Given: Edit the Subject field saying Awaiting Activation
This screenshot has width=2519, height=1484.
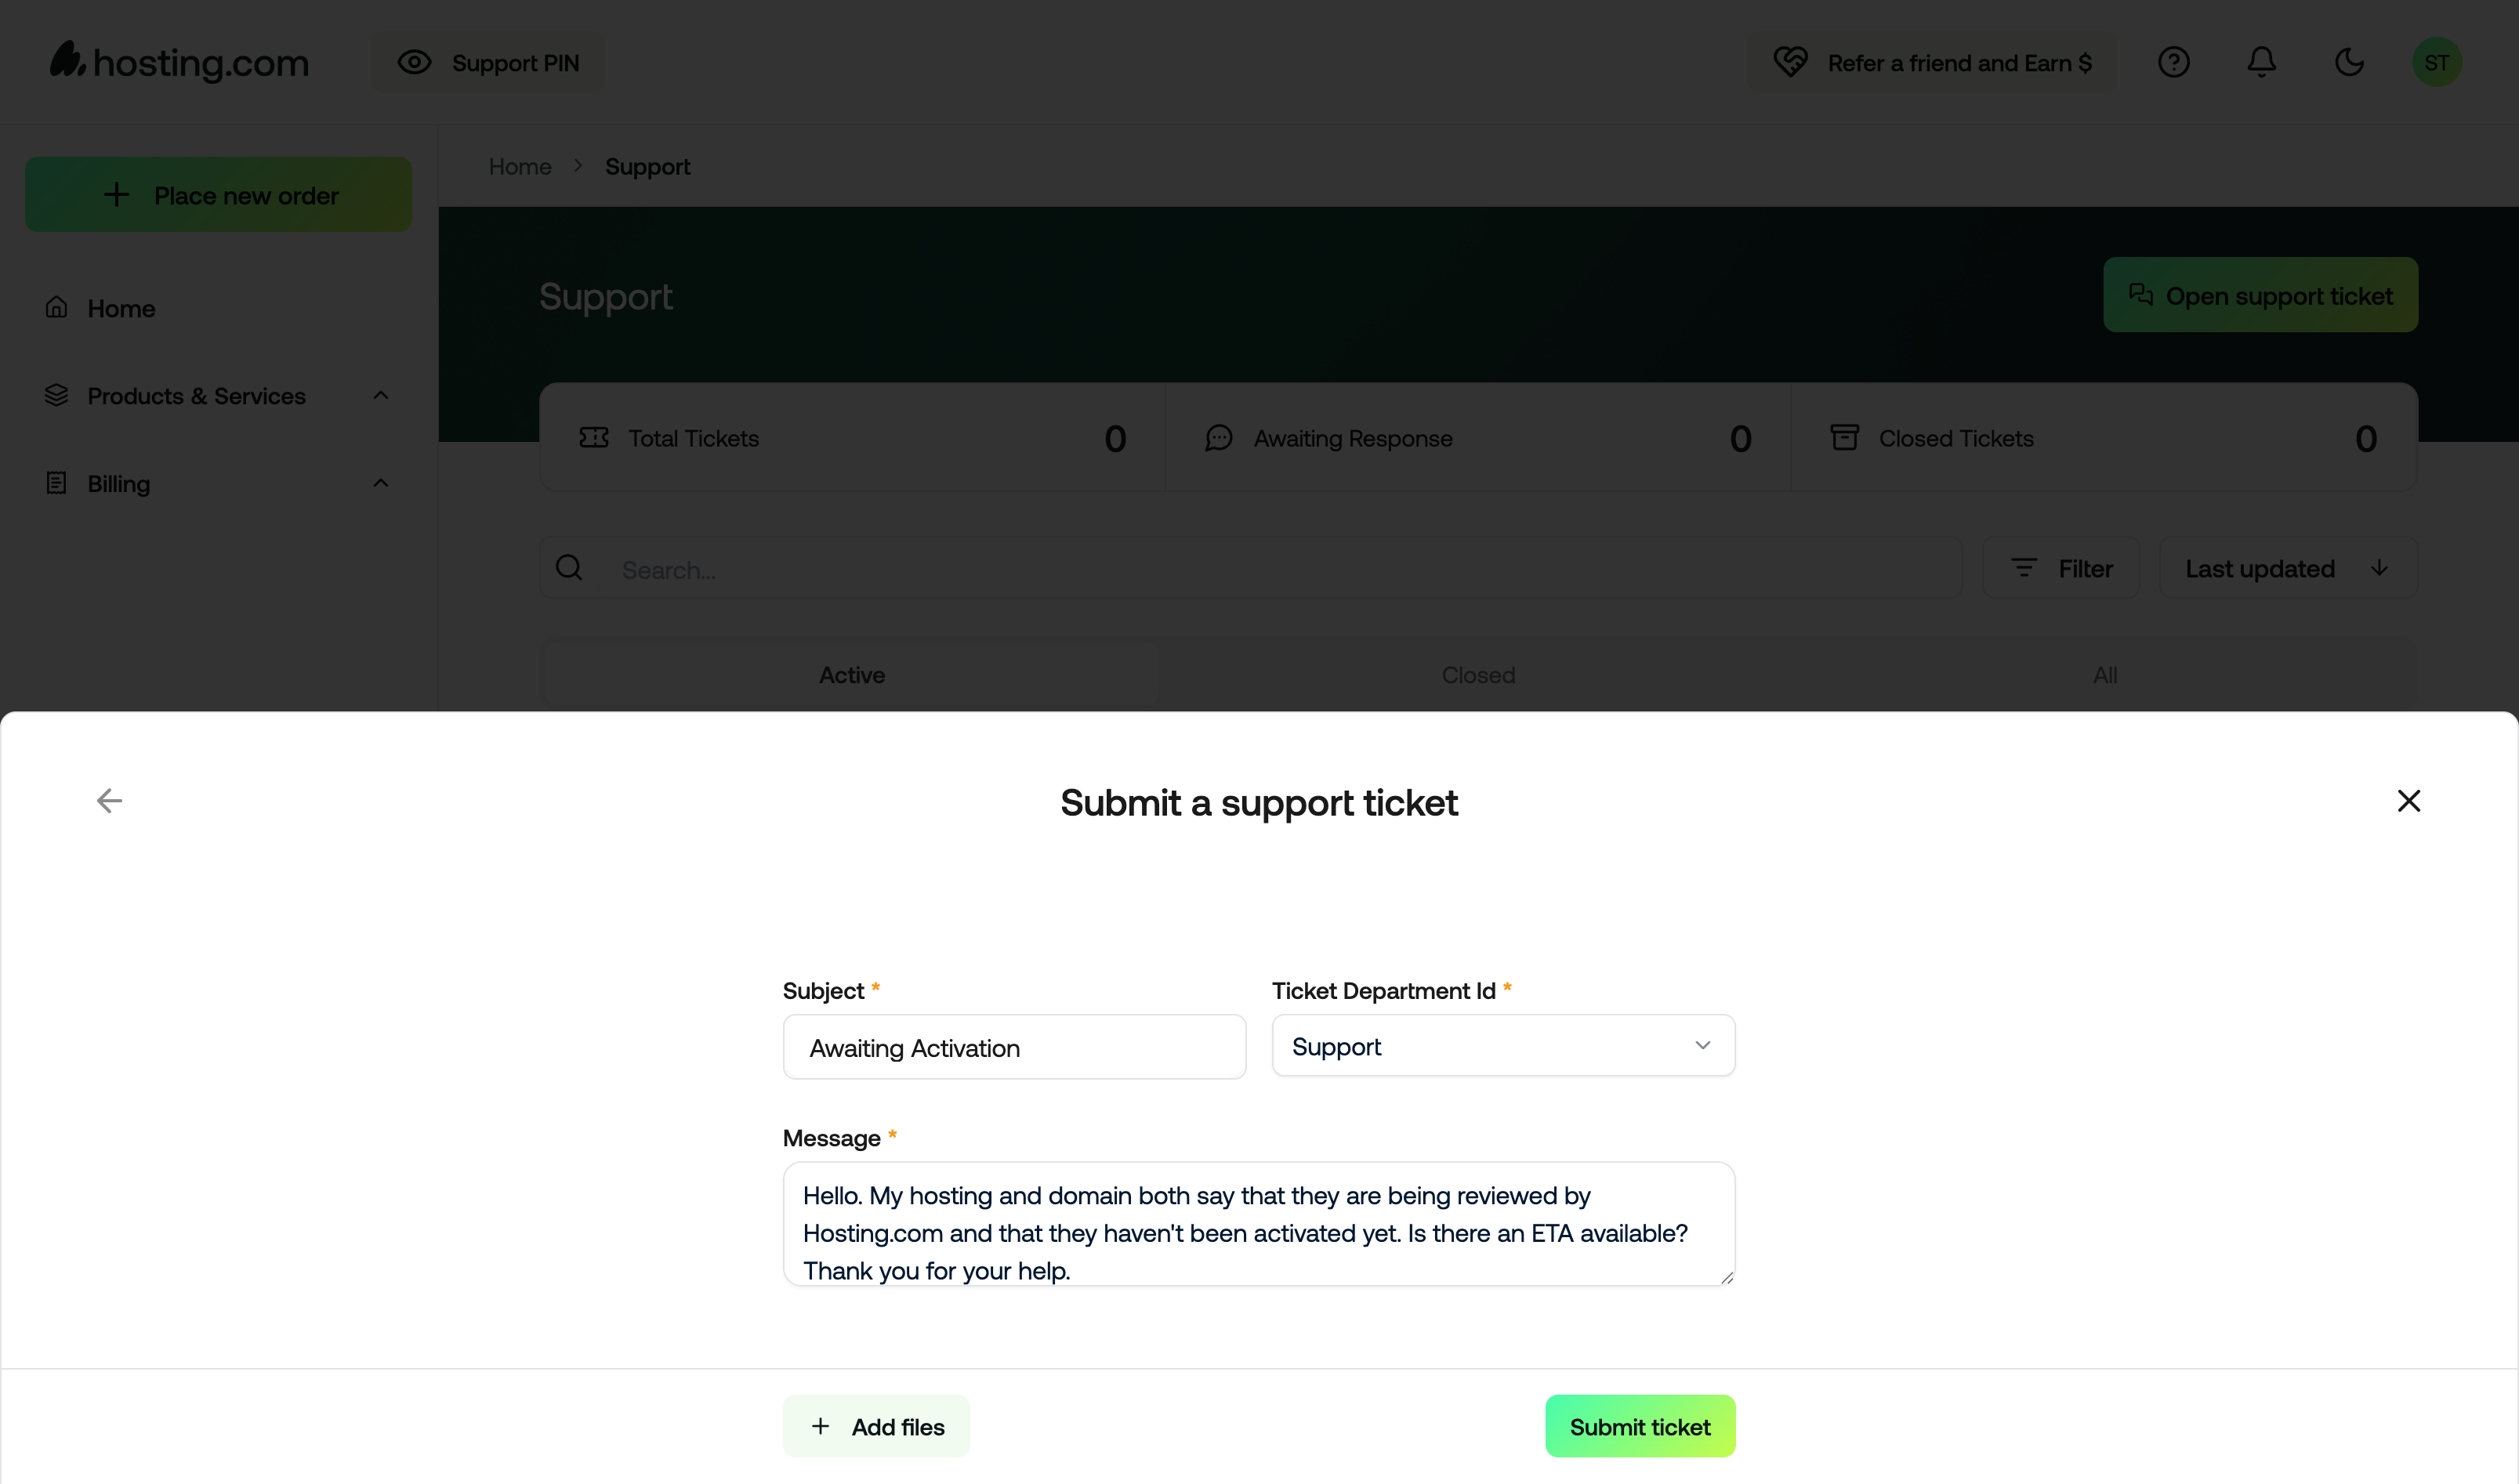Looking at the screenshot, I should tap(1013, 1047).
